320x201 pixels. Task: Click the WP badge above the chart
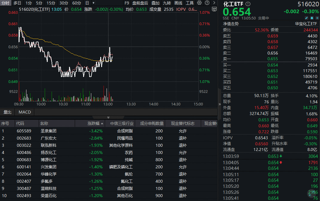coord(214,9)
